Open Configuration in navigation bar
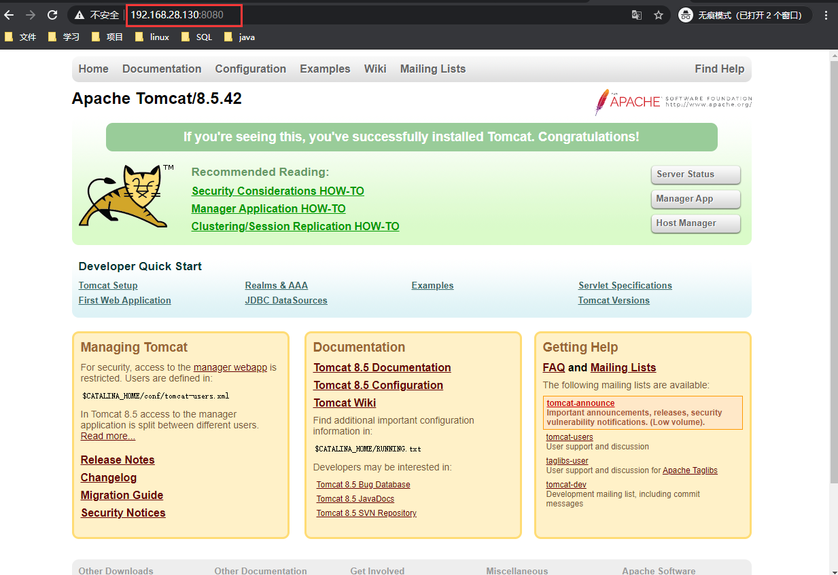 251,69
